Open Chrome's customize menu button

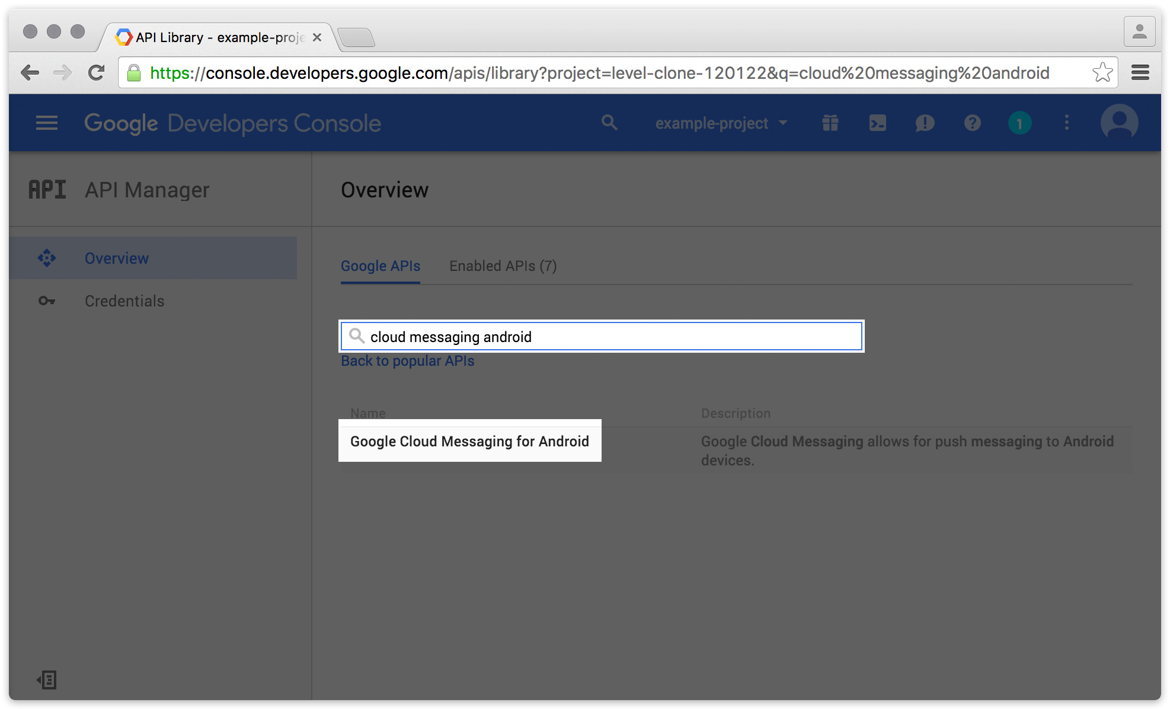(x=1140, y=72)
